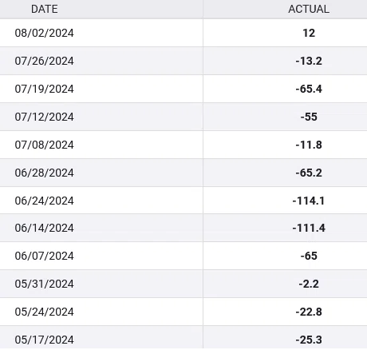Select the actual value -114.1
The image size is (367, 350).
(309, 201)
